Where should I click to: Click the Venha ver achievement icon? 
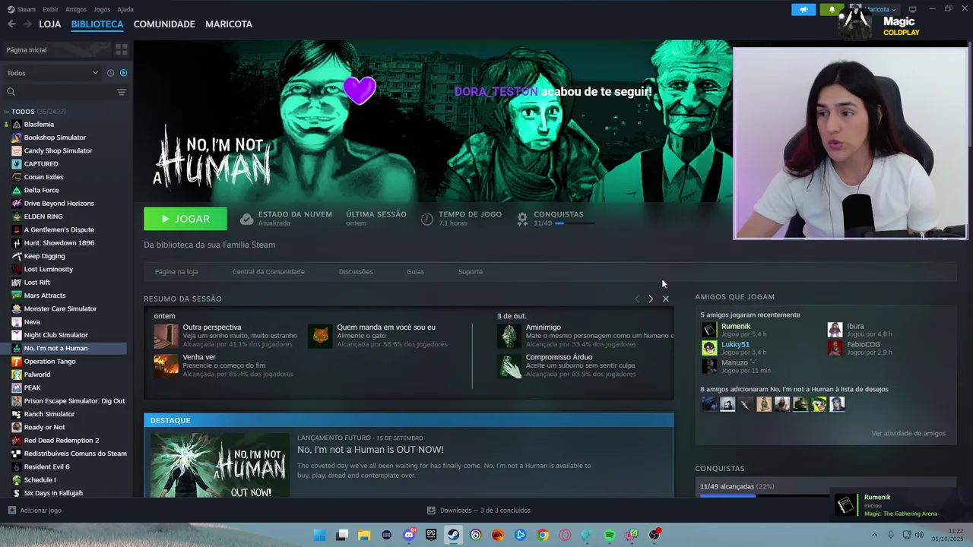[166, 365]
